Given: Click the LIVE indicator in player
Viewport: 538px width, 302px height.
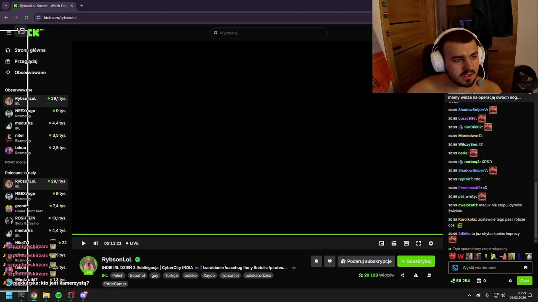Looking at the screenshot, I should [x=132, y=243].
